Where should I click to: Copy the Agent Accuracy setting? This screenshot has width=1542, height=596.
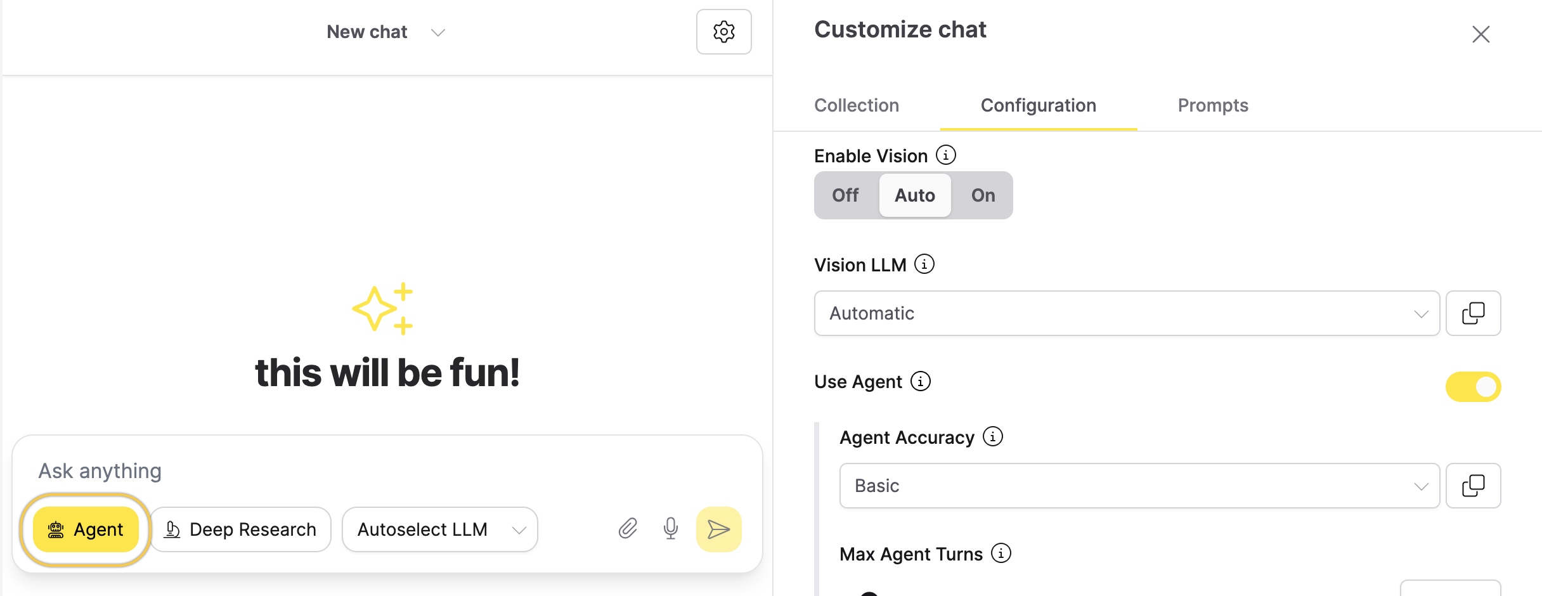click(x=1473, y=486)
